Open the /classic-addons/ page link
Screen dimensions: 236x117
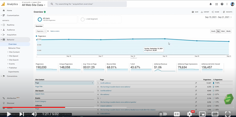click(x=106, y=106)
